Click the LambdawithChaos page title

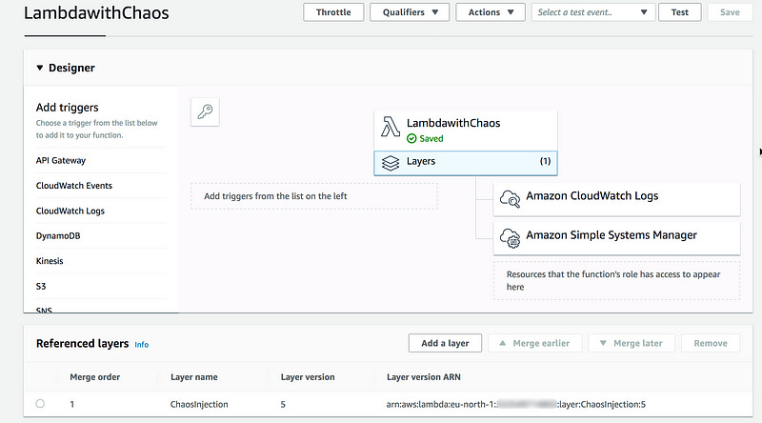[x=96, y=12]
